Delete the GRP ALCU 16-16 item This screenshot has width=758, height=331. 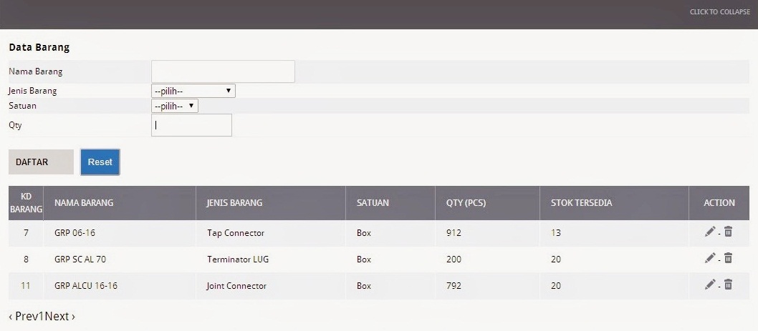[728, 285]
